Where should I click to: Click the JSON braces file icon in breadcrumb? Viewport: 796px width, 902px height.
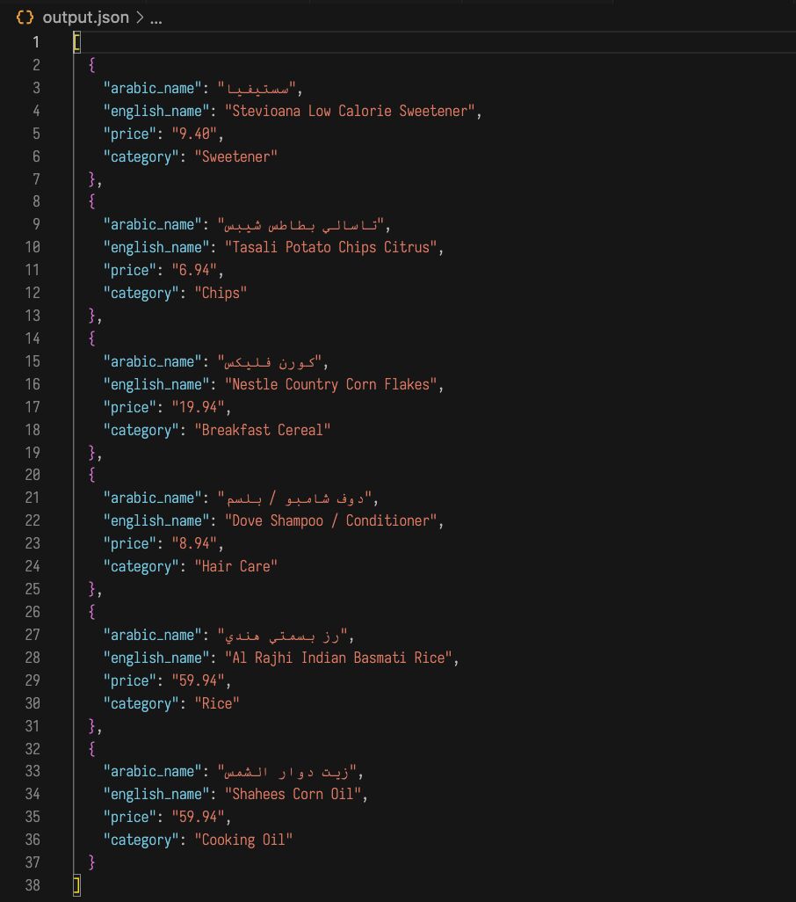[x=25, y=18]
